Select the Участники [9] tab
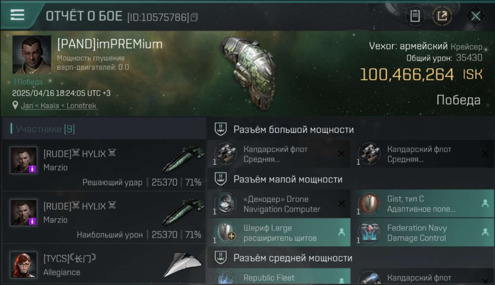Viewport: 495px width, 285px height. [x=45, y=129]
